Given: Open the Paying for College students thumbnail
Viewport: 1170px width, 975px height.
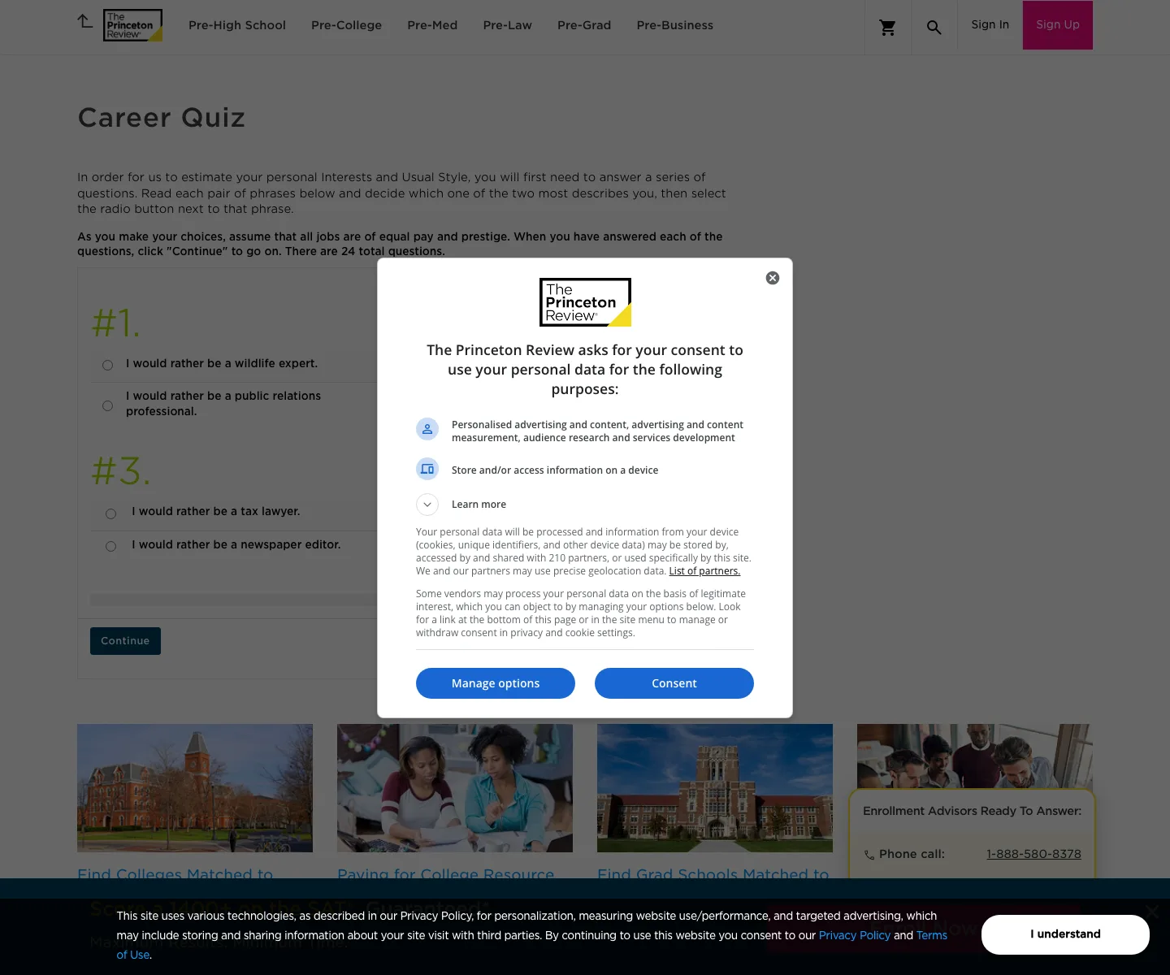Looking at the screenshot, I should tap(455, 788).
